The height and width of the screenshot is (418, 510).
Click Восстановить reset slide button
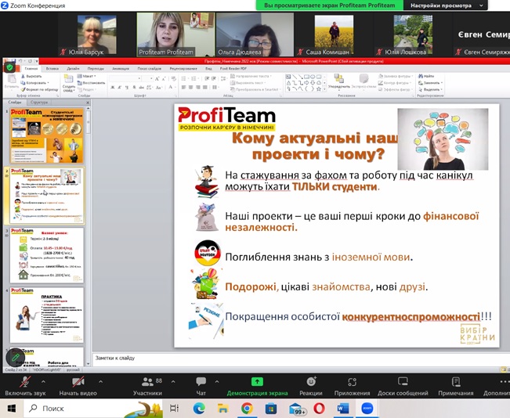pyautogui.click(x=91, y=82)
